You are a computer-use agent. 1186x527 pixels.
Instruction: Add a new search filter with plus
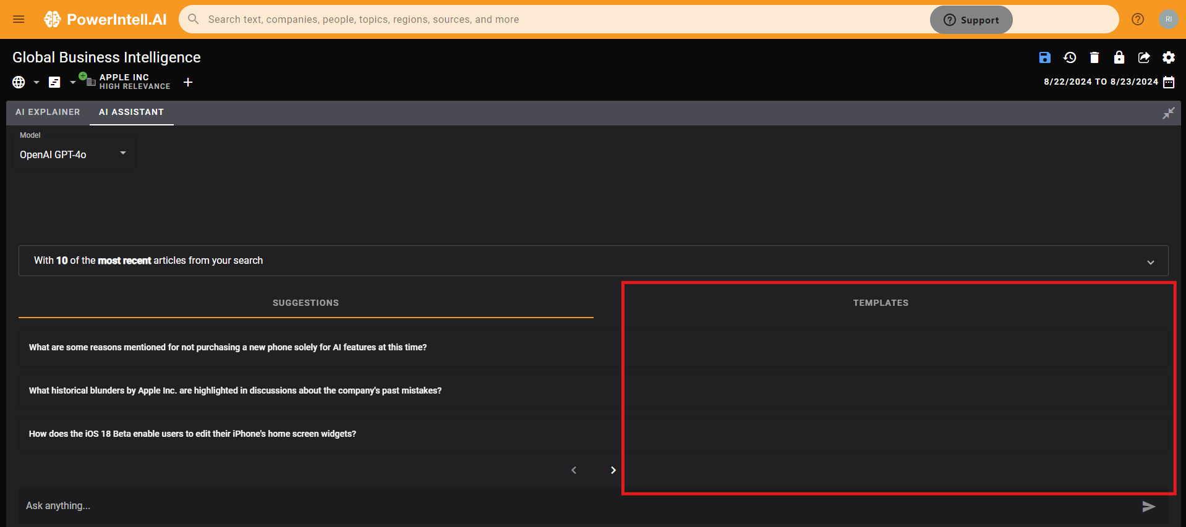(188, 82)
